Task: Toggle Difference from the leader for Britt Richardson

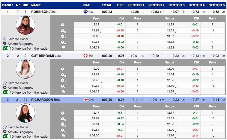Action: click(7, 136)
